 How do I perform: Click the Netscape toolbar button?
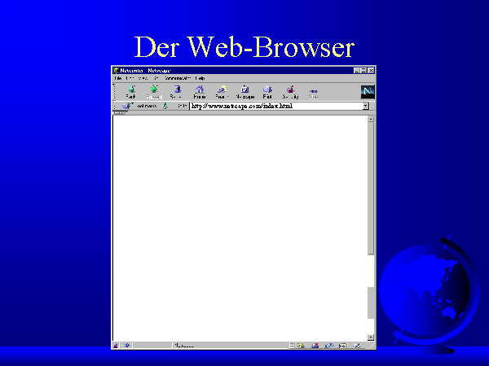pos(244,92)
